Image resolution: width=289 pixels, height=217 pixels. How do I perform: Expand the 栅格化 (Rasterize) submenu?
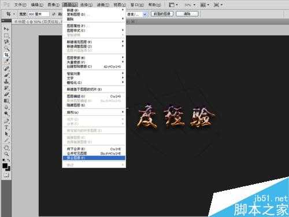point(94,82)
